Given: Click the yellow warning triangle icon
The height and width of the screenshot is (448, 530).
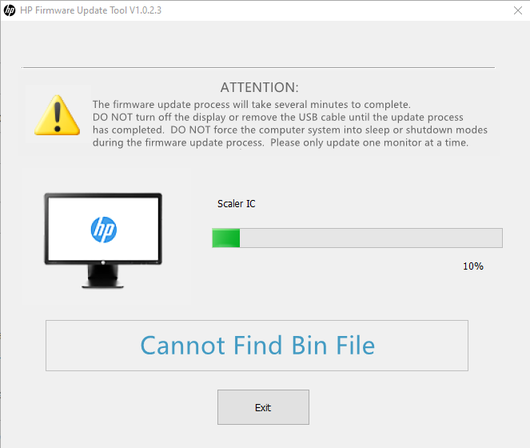Looking at the screenshot, I should [57, 115].
